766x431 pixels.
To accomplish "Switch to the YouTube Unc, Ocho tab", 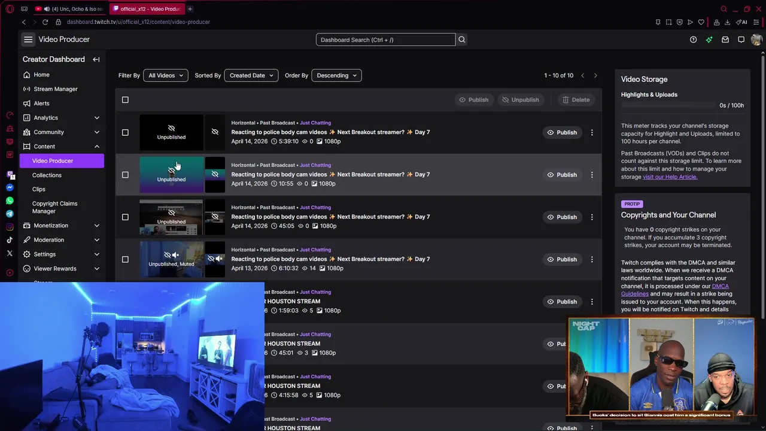I will click(70, 9).
